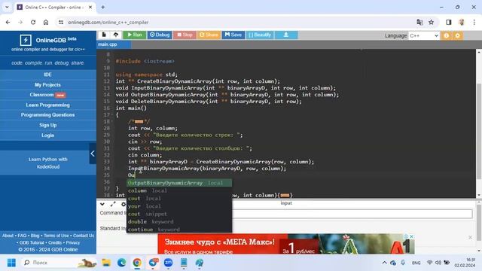Click the browser back arrow
Image resolution: width=482 pixels, height=271 pixels.
[x=8, y=22]
